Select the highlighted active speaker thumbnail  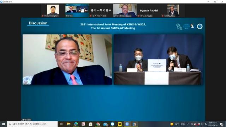77,11
